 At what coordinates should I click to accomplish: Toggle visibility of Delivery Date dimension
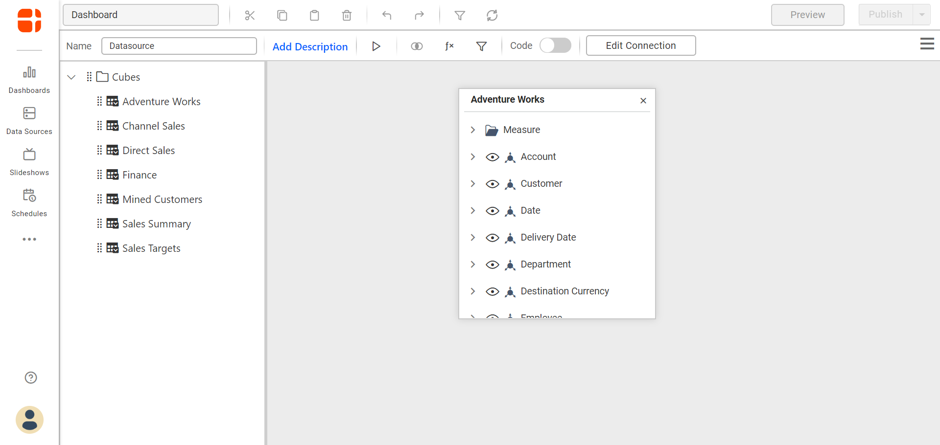click(492, 238)
